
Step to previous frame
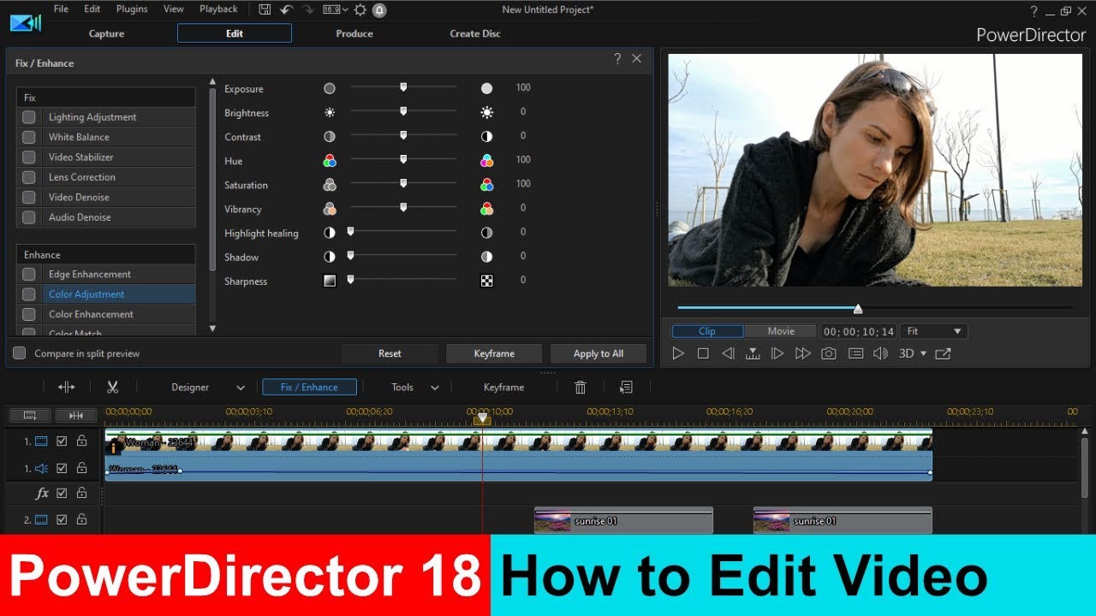[x=728, y=353]
